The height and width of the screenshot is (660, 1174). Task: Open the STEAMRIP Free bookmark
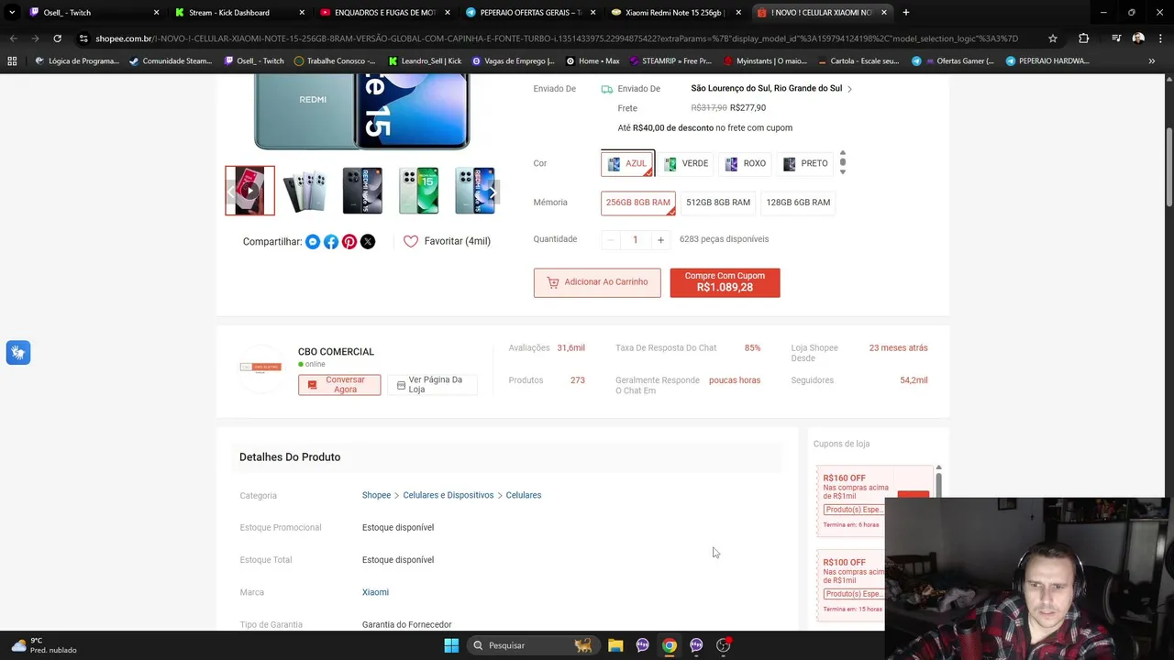tap(670, 61)
